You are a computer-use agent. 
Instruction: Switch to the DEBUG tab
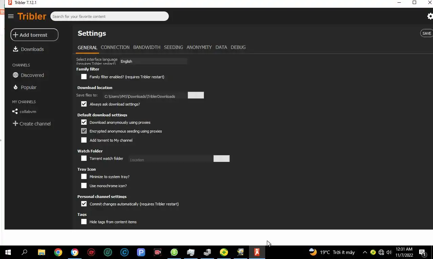(x=238, y=48)
